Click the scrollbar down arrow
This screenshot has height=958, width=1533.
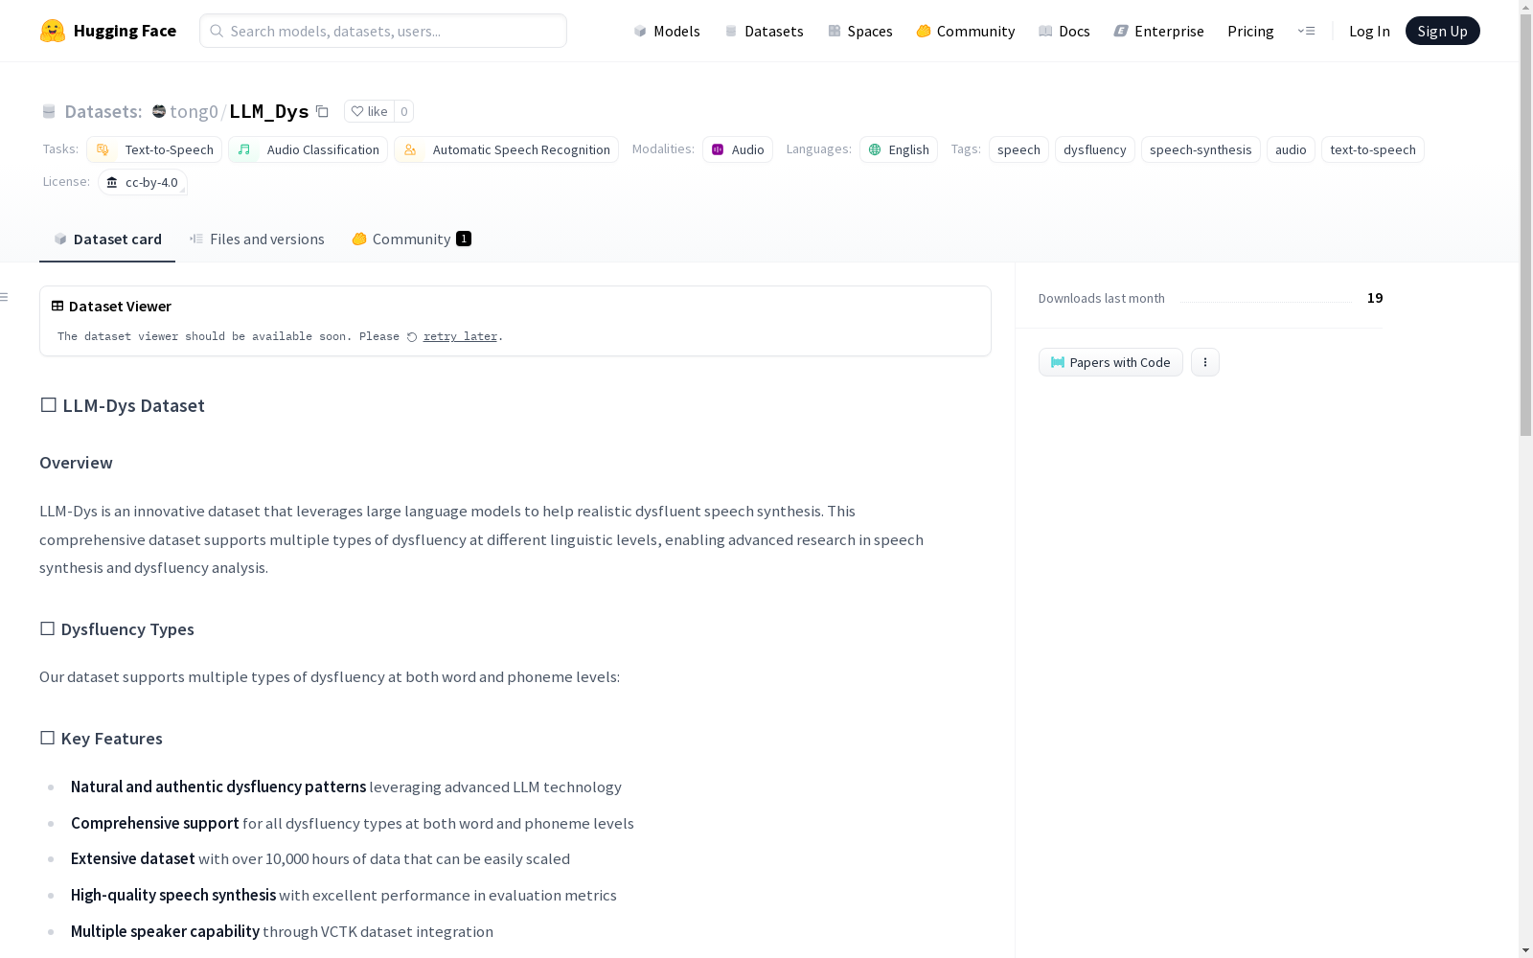[x=1525, y=950]
